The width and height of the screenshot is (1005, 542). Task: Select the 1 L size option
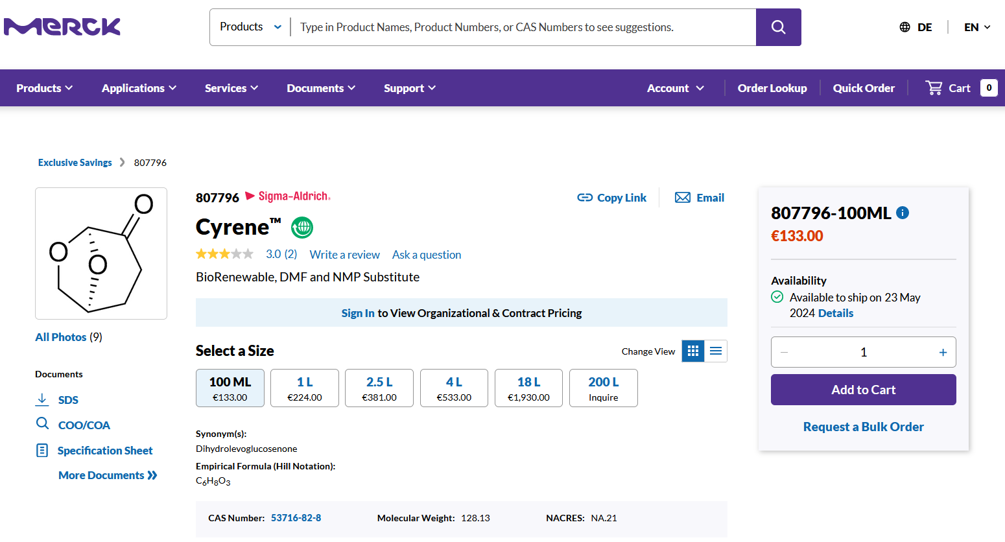(305, 388)
